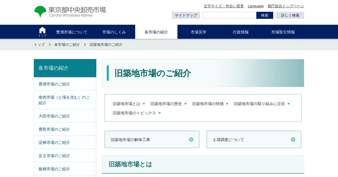Jump to 旧築地市場の特徴 section link

pyautogui.click(x=208, y=104)
